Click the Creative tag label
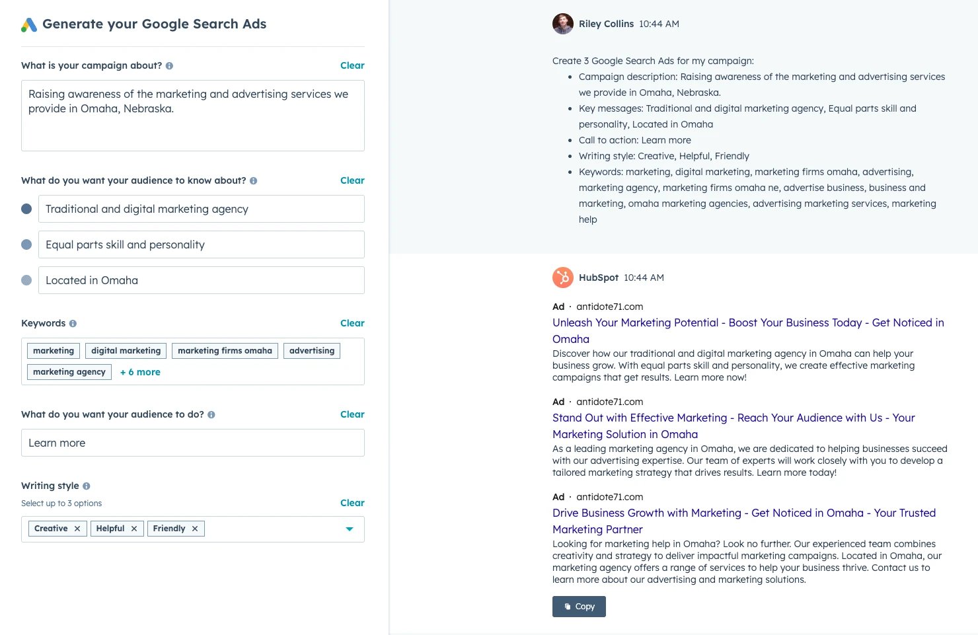Screen dimensions: 978x635 [x=51, y=529]
